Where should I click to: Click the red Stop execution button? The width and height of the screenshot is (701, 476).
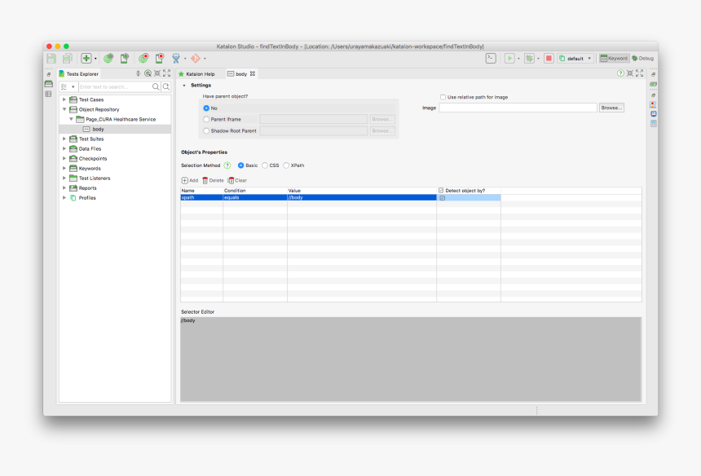point(549,59)
